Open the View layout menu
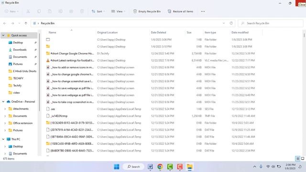 (118, 11)
